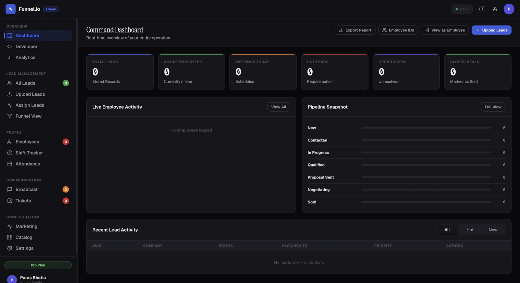Screen dimensions: 520x283
Task: Click the Catalog grid icon
Action: (10, 238)
